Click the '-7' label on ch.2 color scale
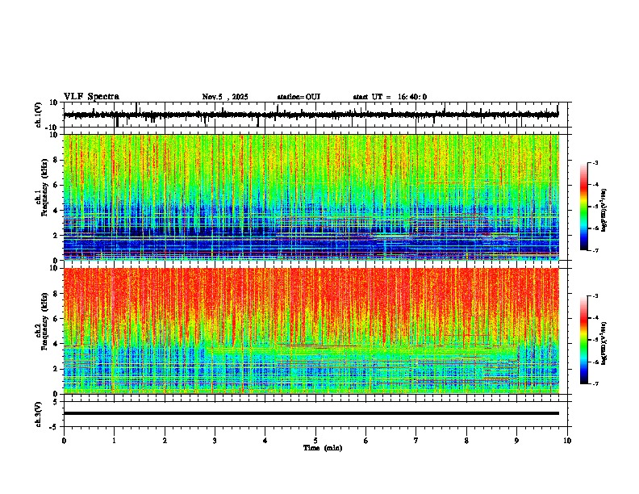The width and height of the screenshot is (639, 494). click(595, 383)
